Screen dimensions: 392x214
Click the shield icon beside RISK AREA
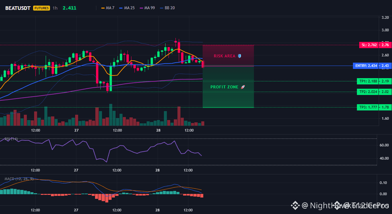pos(239,56)
